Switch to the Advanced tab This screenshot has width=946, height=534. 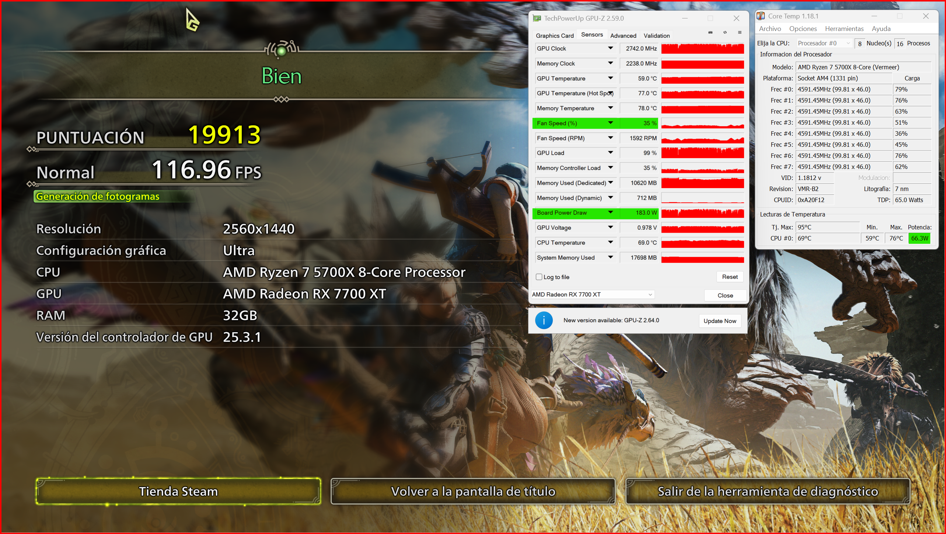pos(623,35)
